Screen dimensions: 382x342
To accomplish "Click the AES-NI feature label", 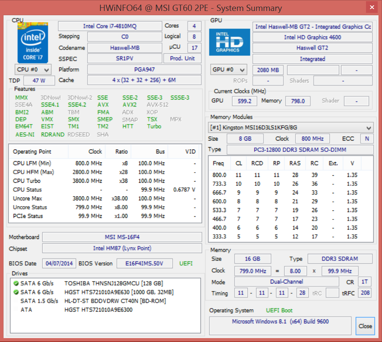I will point(25,134).
